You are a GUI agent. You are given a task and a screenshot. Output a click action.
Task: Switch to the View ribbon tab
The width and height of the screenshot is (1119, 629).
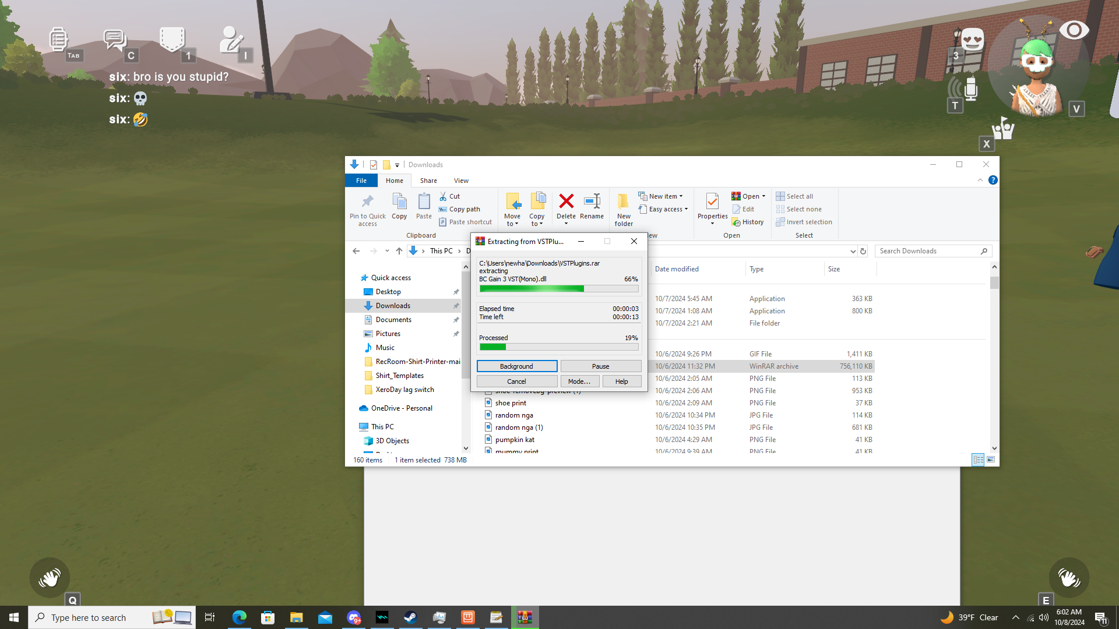coord(461,181)
